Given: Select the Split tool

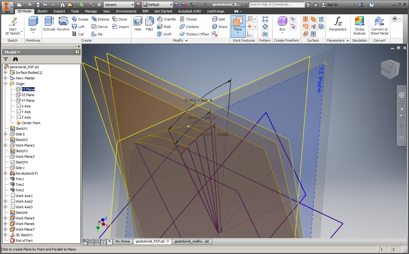Looking at the screenshot, I should click(x=219, y=19).
